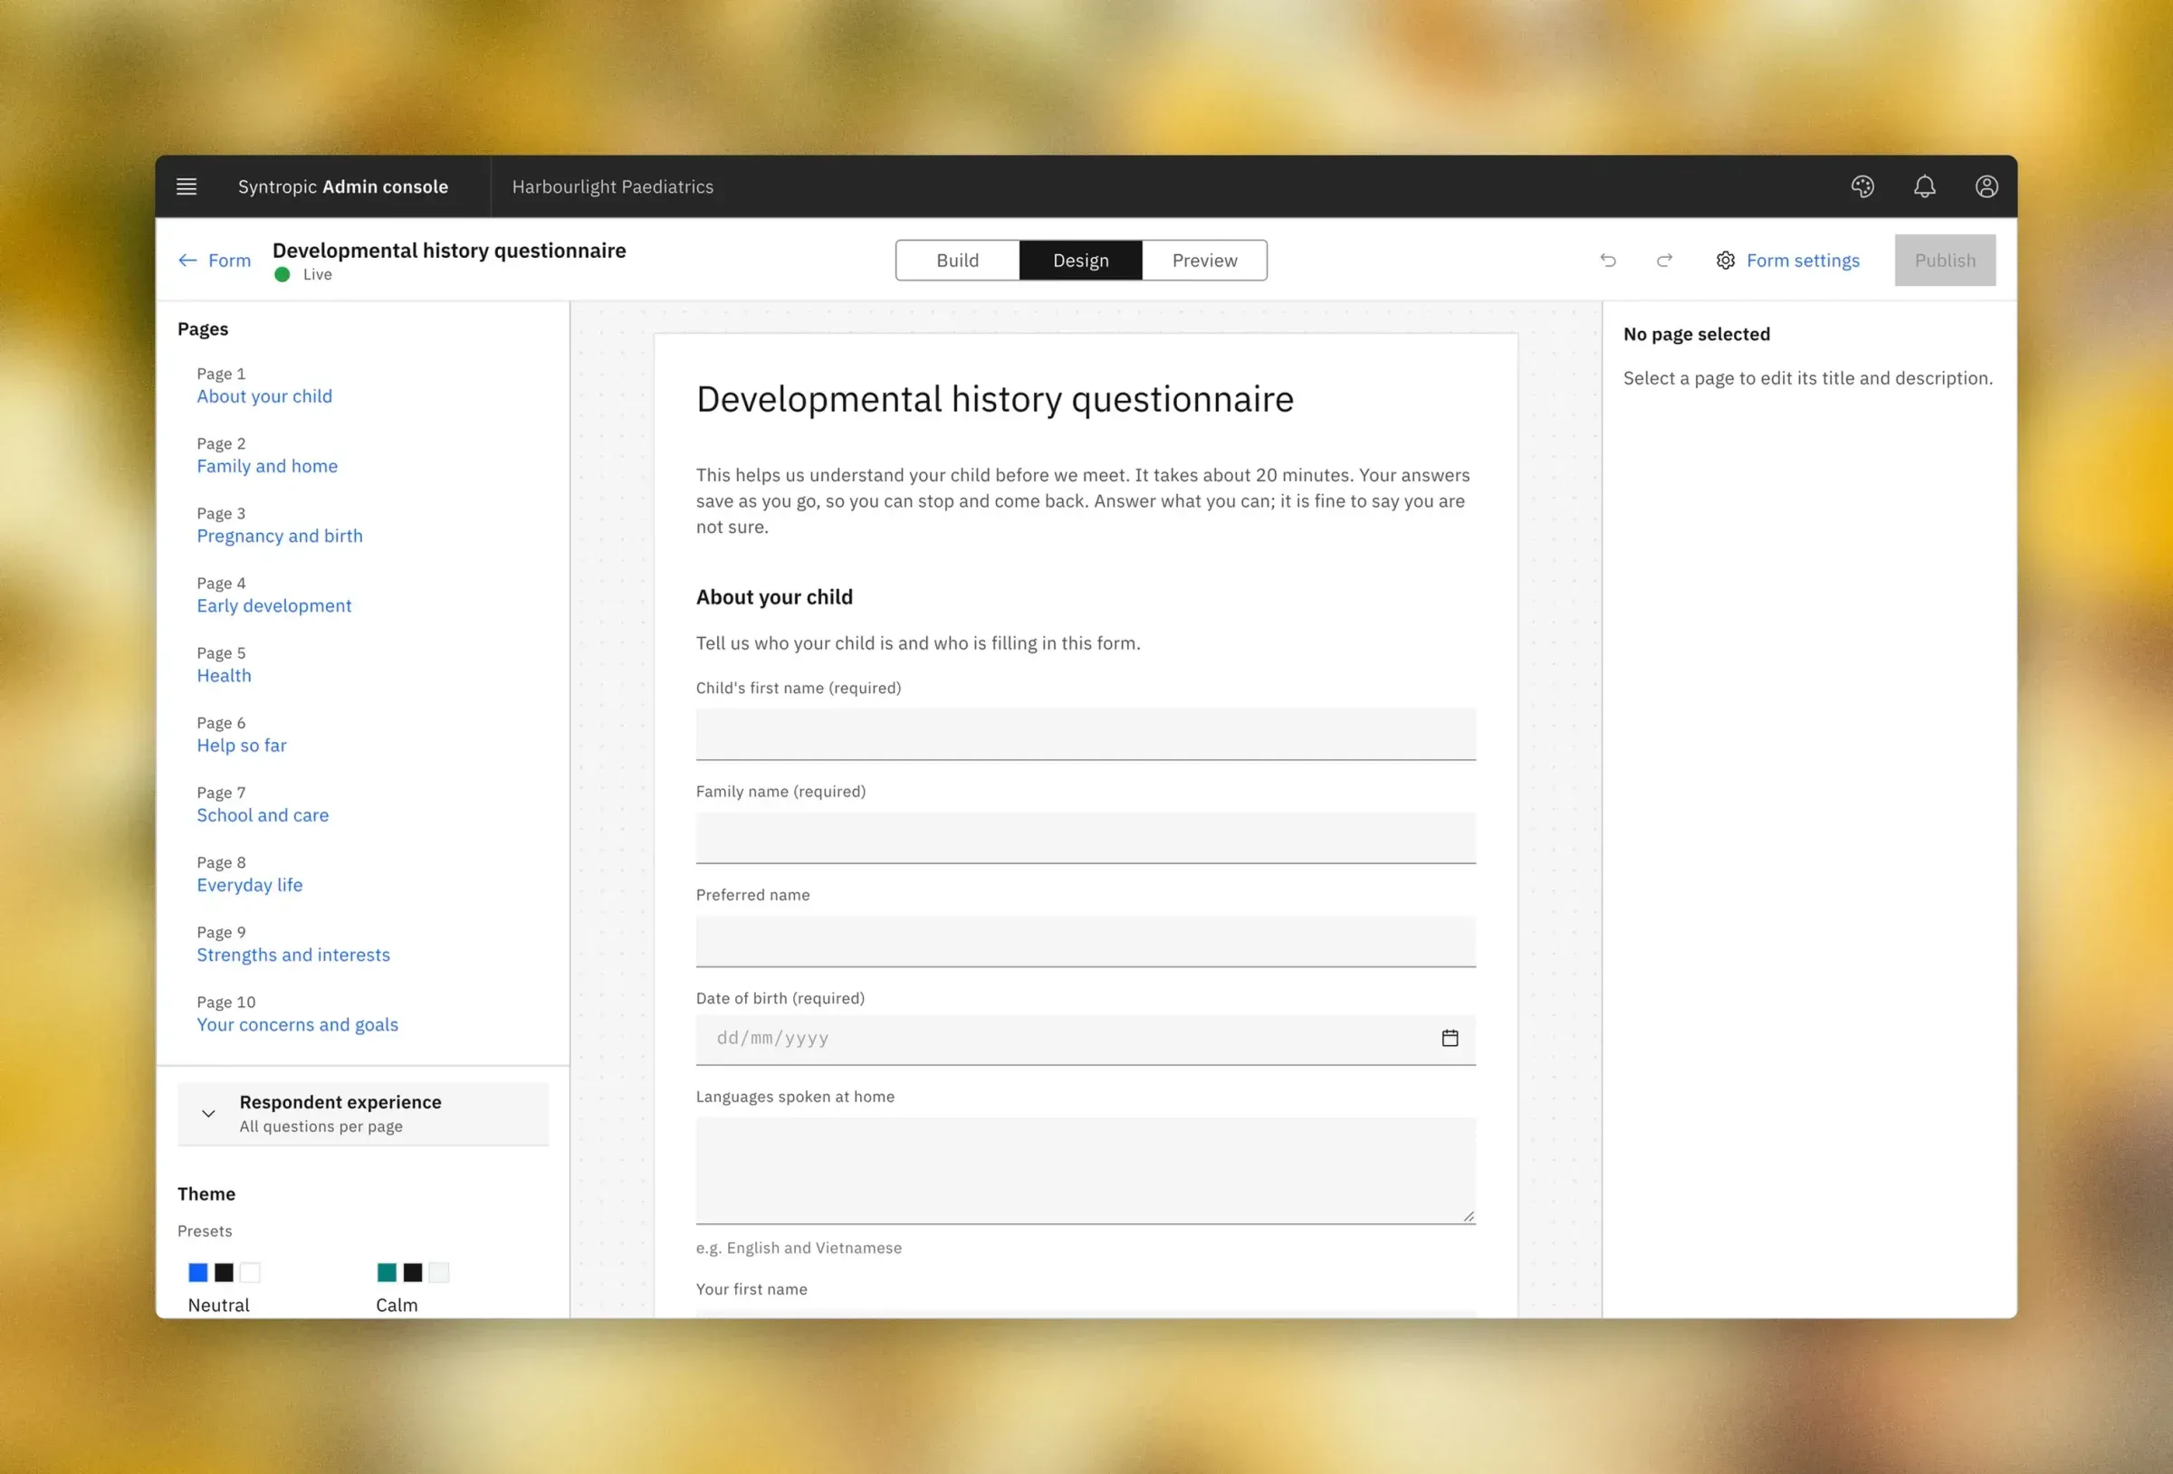Image resolution: width=2173 pixels, height=1474 pixels.
Task: Select the School and care page
Action: pos(263,815)
